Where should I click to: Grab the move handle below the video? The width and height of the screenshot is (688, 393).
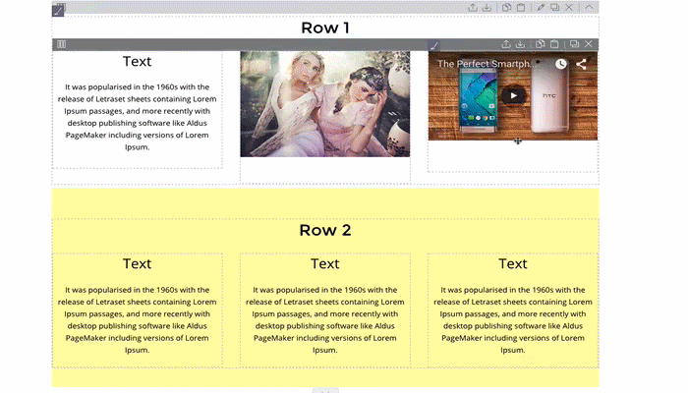click(x=518, y=141)
